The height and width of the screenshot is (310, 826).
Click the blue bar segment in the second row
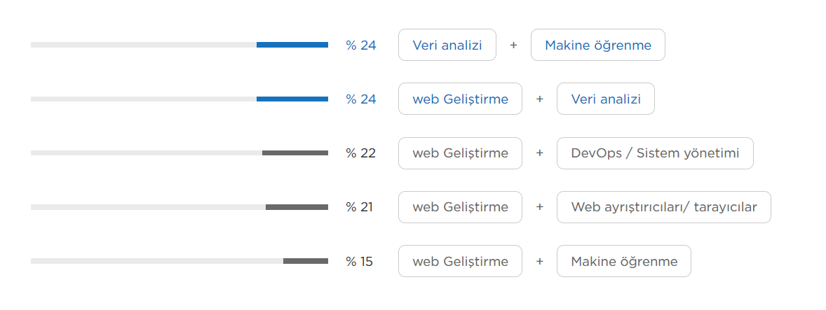pos(292,99)
